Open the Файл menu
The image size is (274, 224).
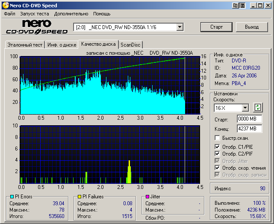click(x=10, y=14)
